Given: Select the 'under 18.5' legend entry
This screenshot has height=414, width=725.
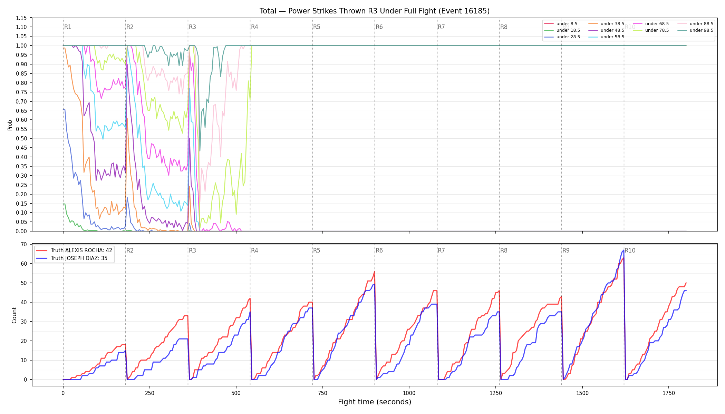Looking at the screenshot, I should coord(562,30).
